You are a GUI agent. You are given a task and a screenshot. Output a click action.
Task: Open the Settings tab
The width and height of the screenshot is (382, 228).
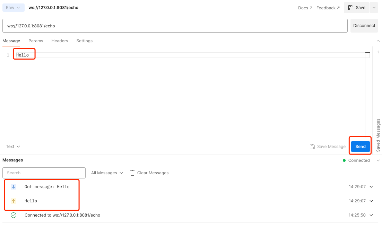pos(84,41)
